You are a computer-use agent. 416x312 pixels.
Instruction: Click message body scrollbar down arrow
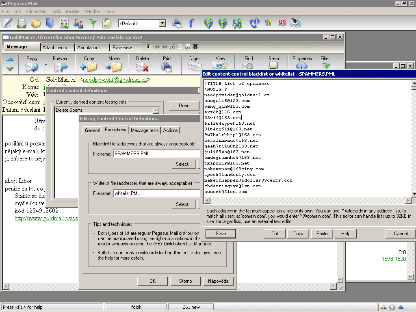(340, 279)
